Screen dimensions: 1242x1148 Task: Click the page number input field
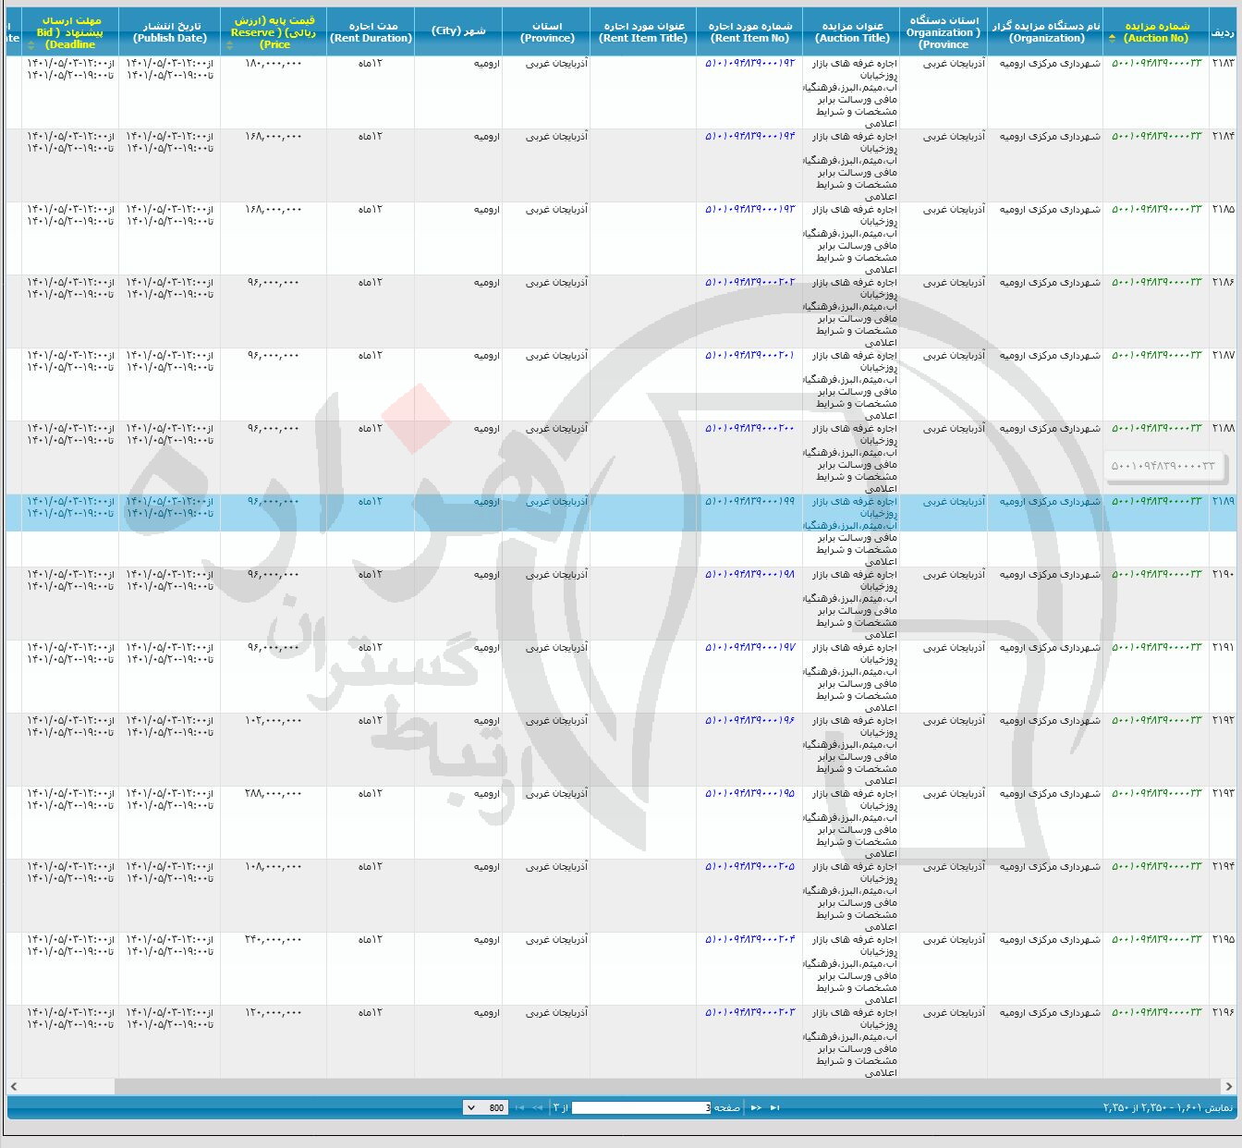(x=641, y=1107)
